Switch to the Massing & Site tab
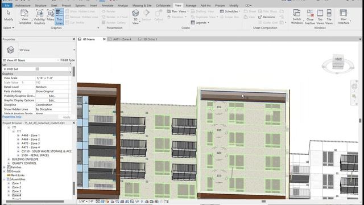 [142, 5]
